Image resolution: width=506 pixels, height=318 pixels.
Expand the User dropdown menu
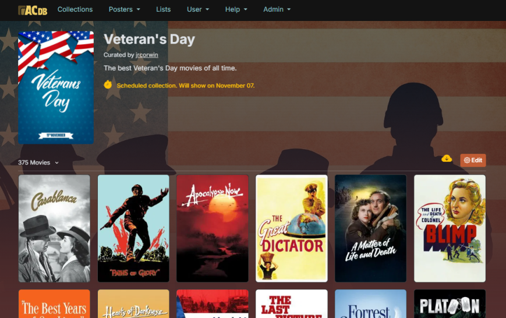[x=198, y=9]
